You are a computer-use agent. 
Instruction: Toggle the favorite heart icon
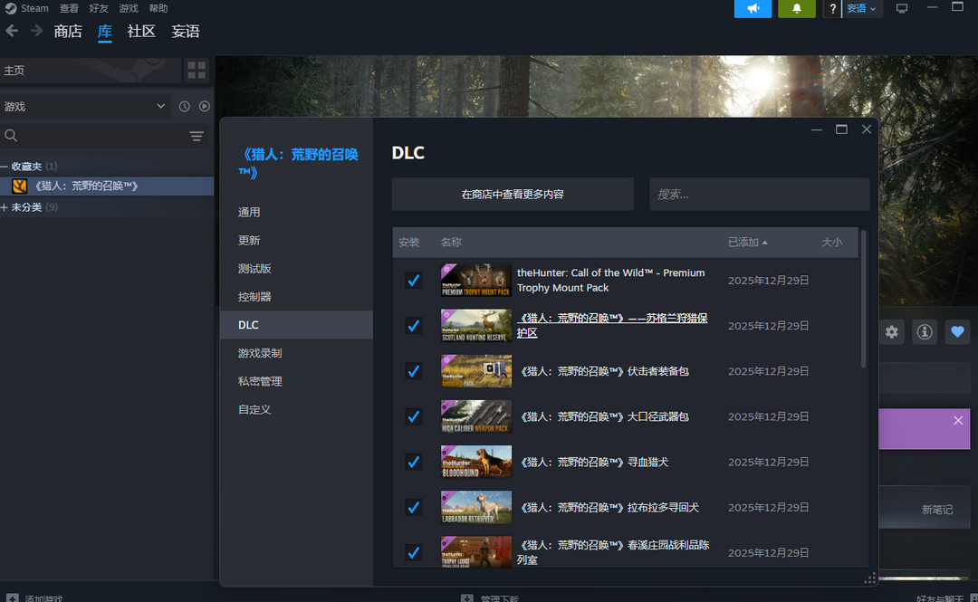(957, 332)
